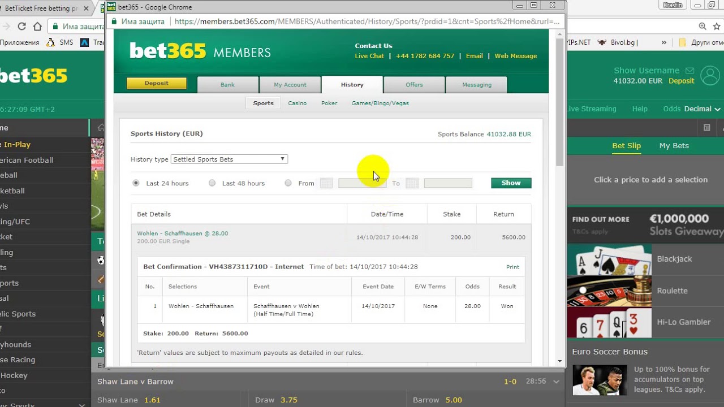This screenshot has width=724, height=407.
Task: Switch to the Poker history sub-tab
Action: click(x=329, y=103)
